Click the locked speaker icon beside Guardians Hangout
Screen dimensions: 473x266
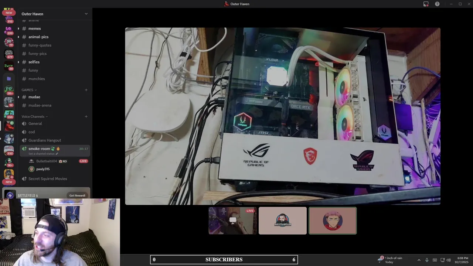pos(24,140)
